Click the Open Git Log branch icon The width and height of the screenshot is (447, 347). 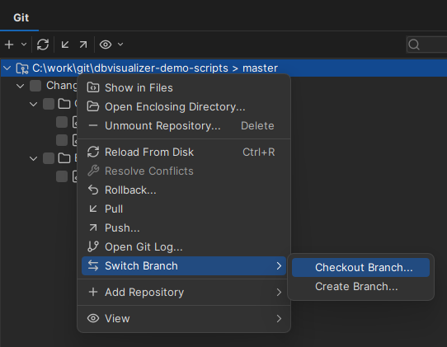tap(93, 246)
